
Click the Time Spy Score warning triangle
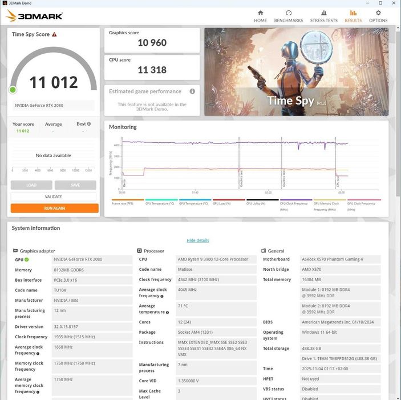[x=54, y=34]
